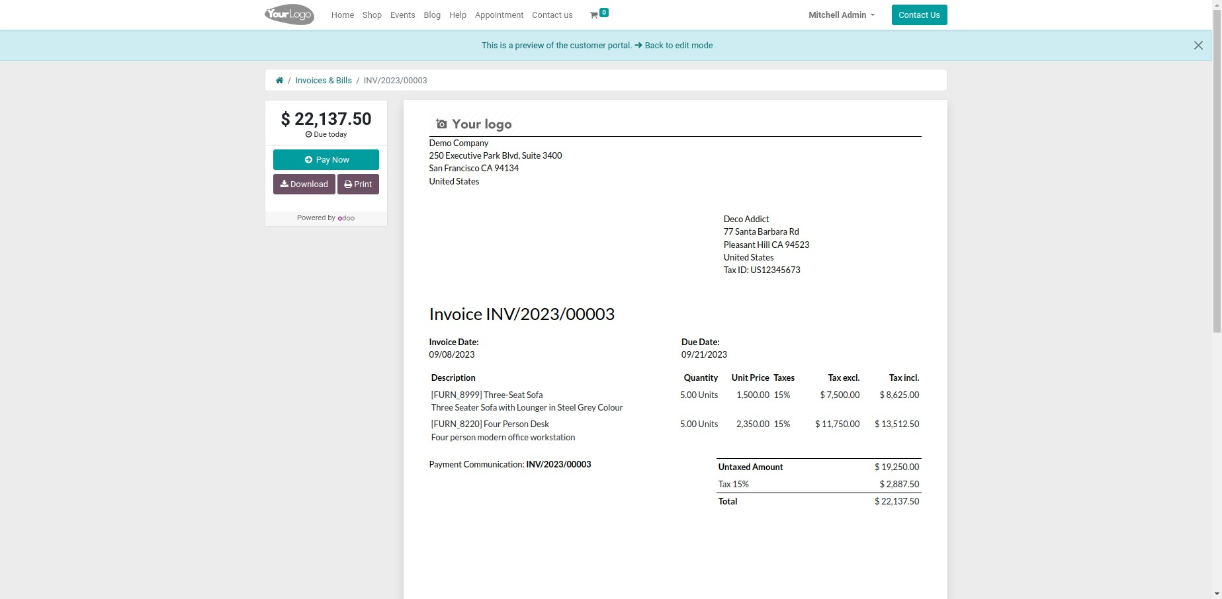Open the shopping cart icon
Viewport: 1222px width, 599px height.
tap(594, 15)
